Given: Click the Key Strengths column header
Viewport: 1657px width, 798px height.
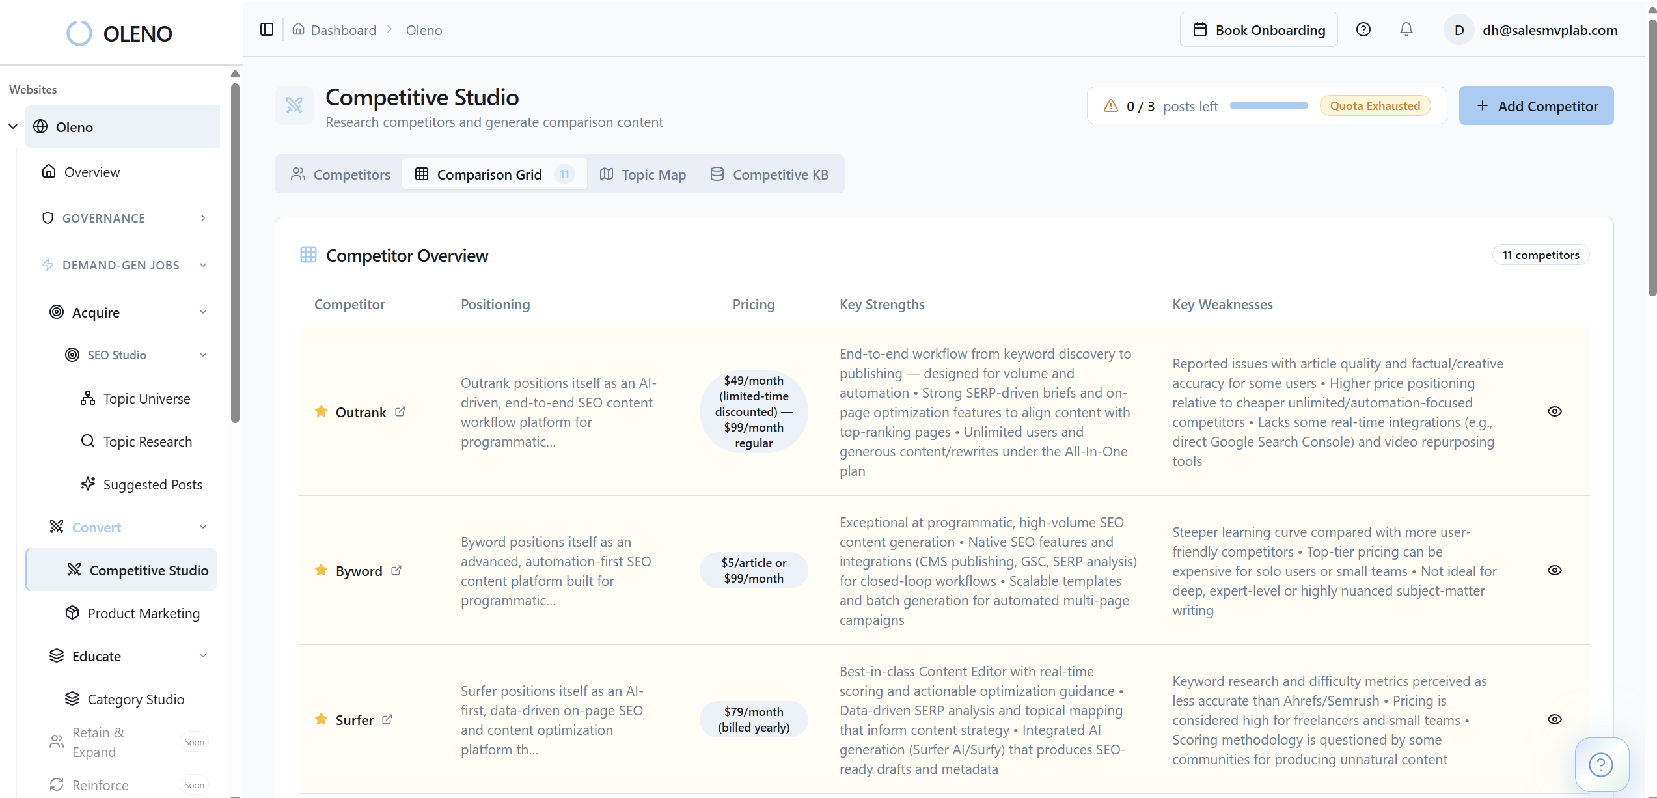Looking at the screenshot, I should coord(882,304).
